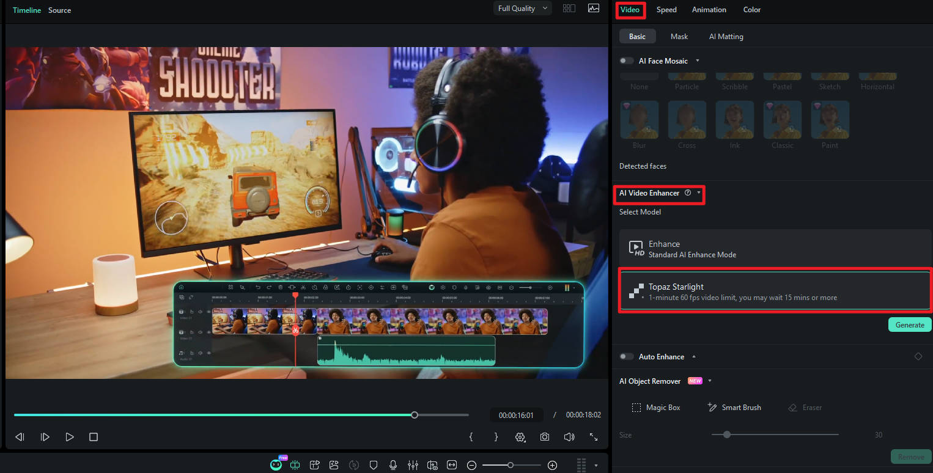Choose the Topaz Starlight model
Viewport: 933px width, 473px height.
pos(775,291)
